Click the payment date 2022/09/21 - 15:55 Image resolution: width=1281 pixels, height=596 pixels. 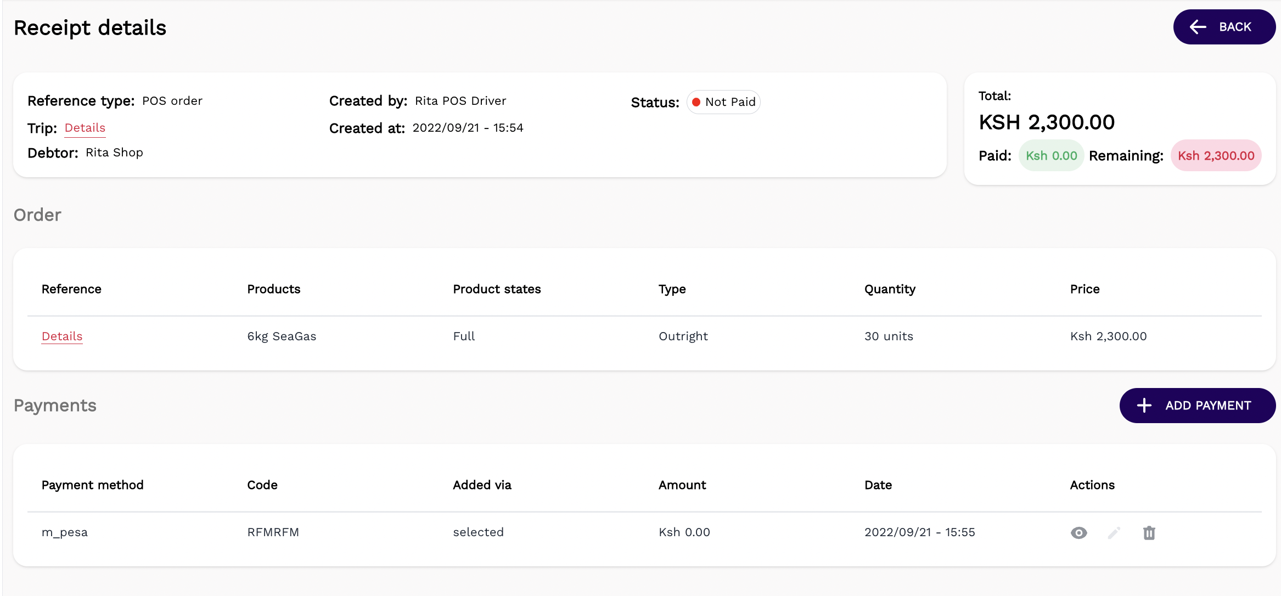pyautogui.click(x=920, y=532)
